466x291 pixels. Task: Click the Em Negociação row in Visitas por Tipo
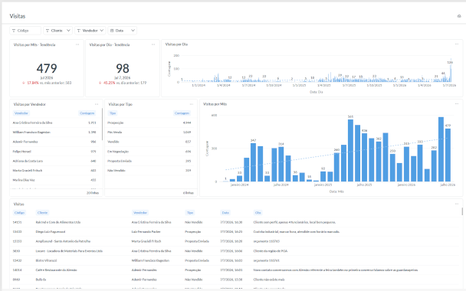click(149, 152)
